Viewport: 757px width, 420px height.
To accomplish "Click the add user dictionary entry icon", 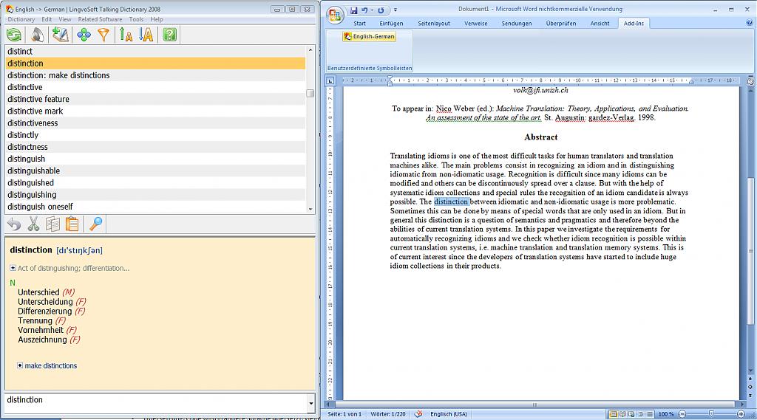I will pyautogui.click(x=61, y=35).
